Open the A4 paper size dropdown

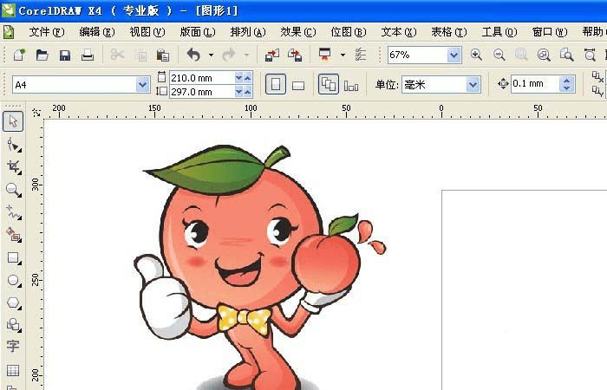143,85
